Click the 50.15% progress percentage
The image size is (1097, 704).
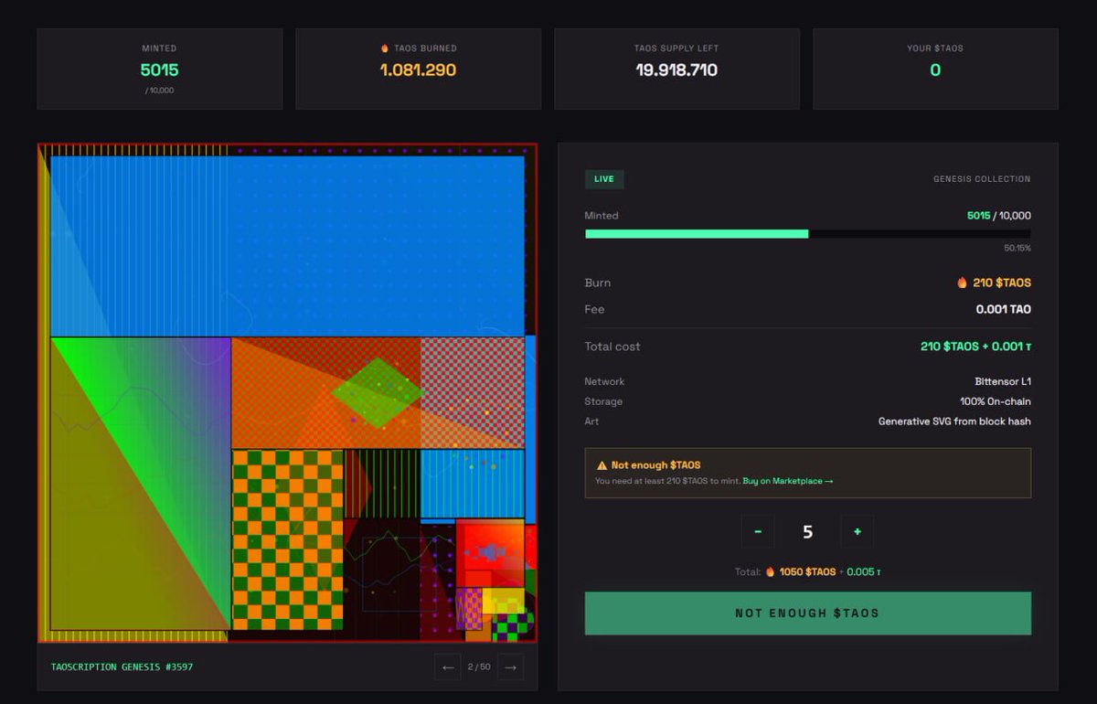pyautogui.click(x=1017, y=249)
